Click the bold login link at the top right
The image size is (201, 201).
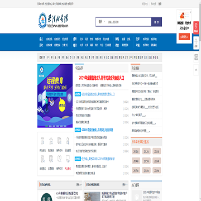pos(160,4)
